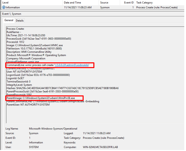Click the ProcessGuid line in description
The width and height of the screenshot is (186, 151).
click(x=39, y=39)
